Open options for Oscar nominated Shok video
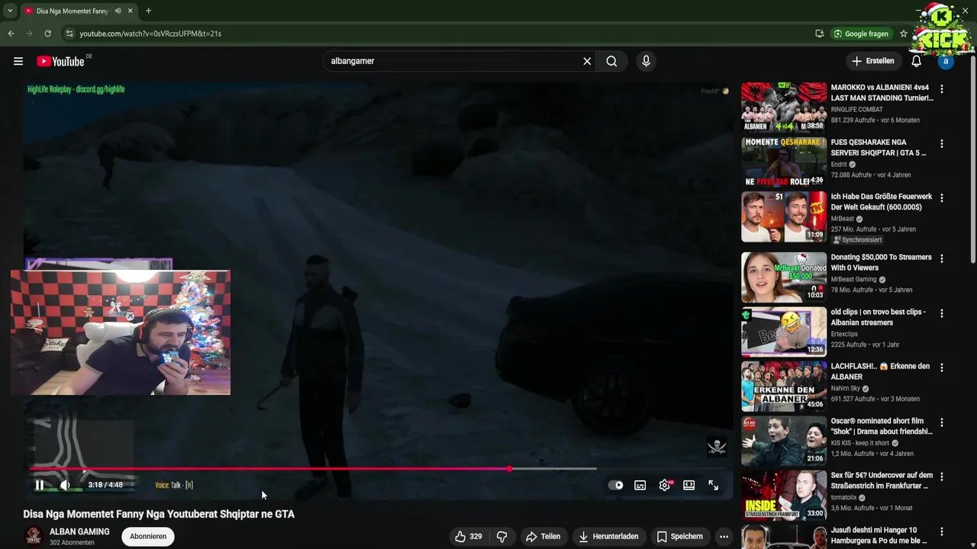This screenshot has width=977, height=549. (941, 422)
